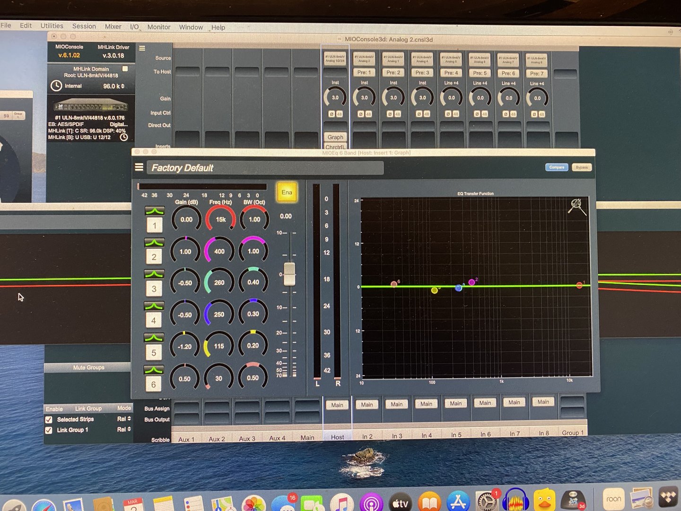Open the Monitor menu
This screenshot has height=511, width=681.
[x=158, y=27]
